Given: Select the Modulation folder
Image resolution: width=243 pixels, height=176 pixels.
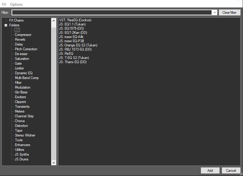Looking at the screenshot, I should click(x=22, y=87).
